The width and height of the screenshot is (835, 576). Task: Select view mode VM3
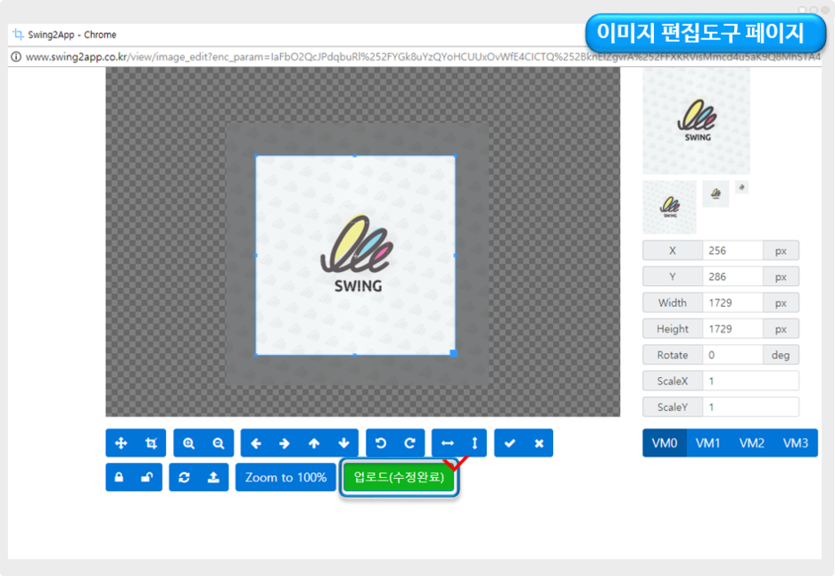[796, 443]
